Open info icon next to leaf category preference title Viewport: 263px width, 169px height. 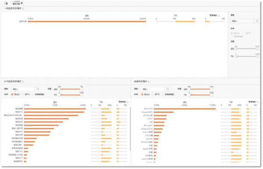point(23,81)
